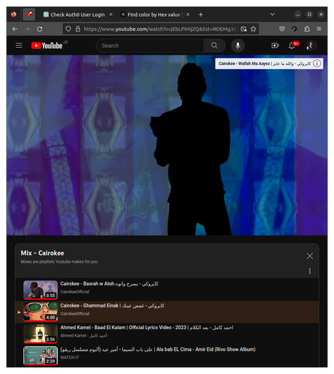Click the video info card icon
The image size is (334, 374).
click(x=317, y=64)
